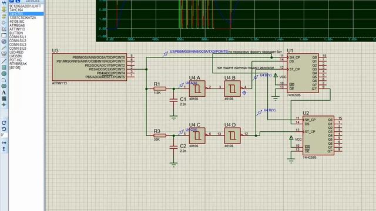
Task: Click Y-Mirror vertical flip button
Action: [4, 149]
